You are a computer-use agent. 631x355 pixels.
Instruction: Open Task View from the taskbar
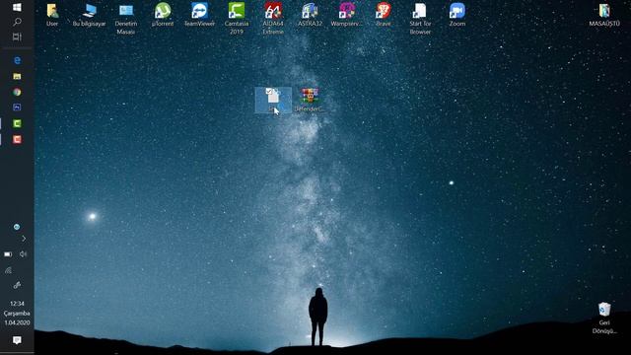[x=17, y=37]
